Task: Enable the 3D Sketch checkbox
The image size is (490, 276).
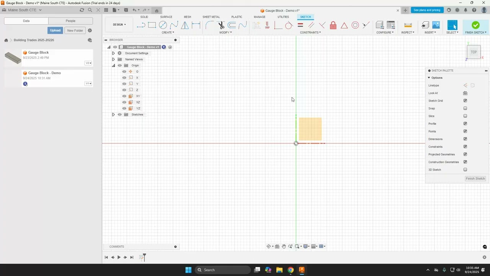Action: (x=465, y=170)
